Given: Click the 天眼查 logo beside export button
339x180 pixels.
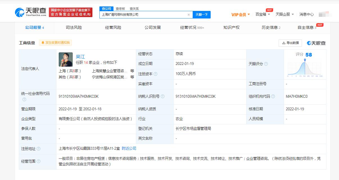Looking at the screenshot, I should [x=316, y=43].
